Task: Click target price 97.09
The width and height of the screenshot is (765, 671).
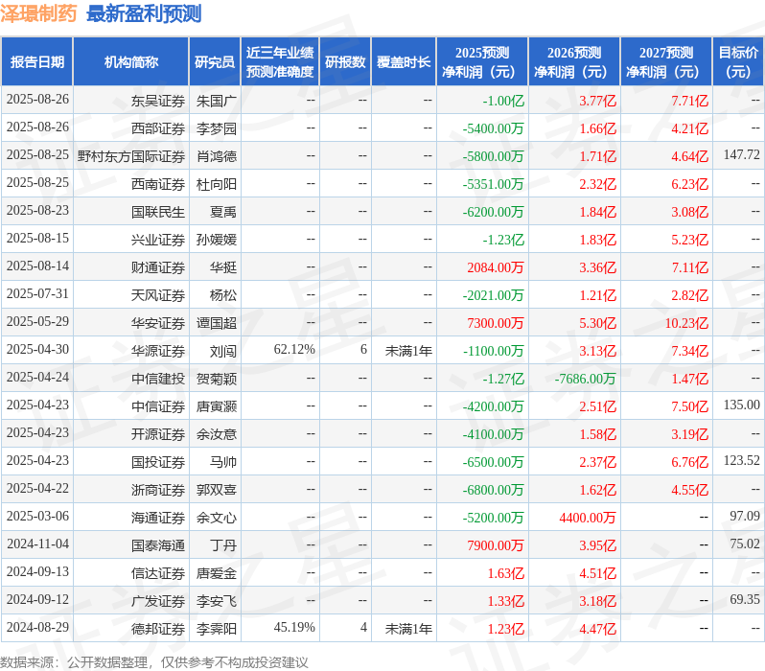Action: pyautogui.click(x=745, y=517)
